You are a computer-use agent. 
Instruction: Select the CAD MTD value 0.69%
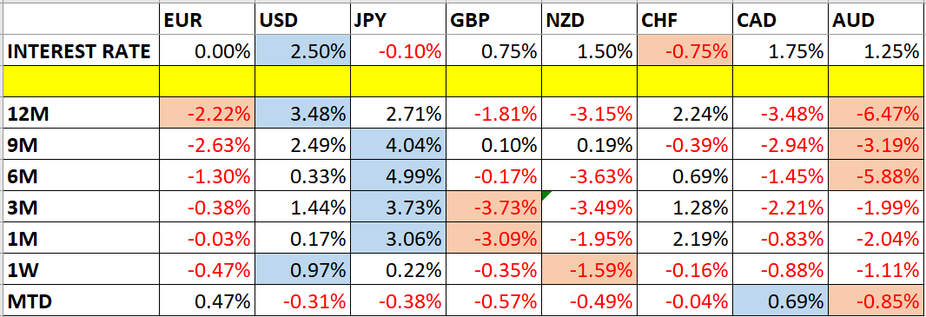point(781,301)
